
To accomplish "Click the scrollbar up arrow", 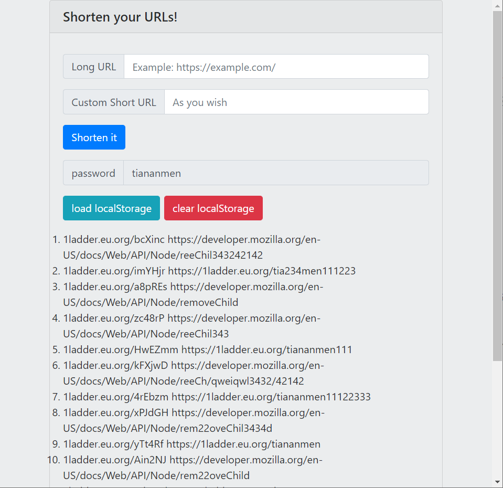I will (x=497, y=6).
